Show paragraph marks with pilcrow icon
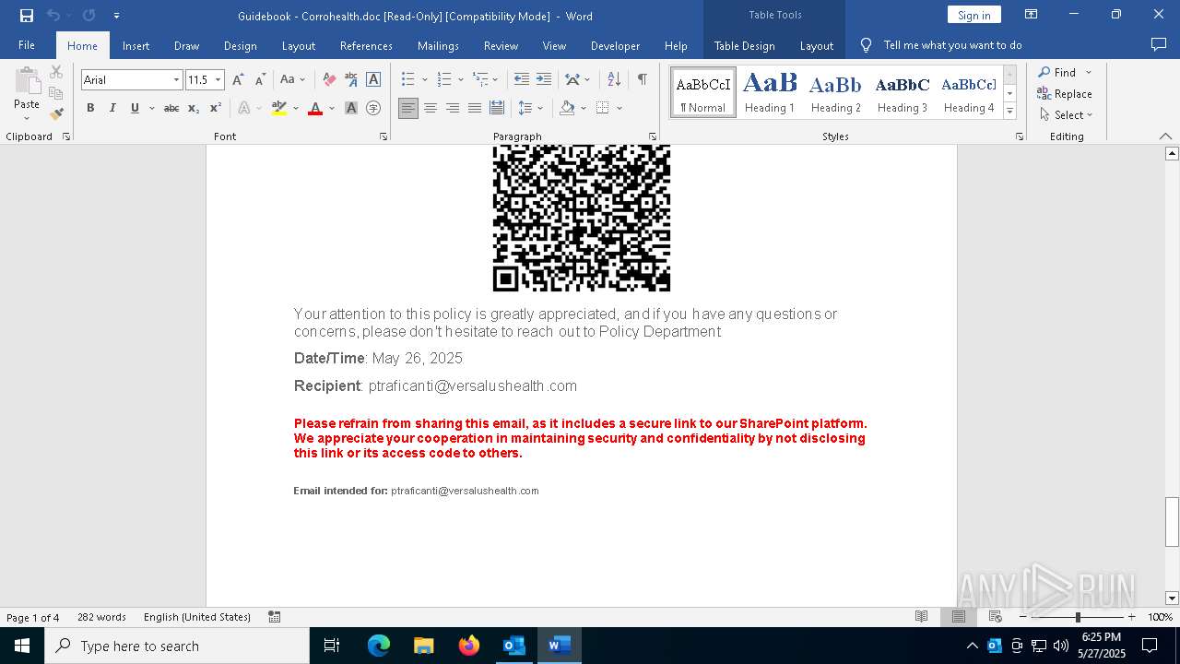 coord(642,79)
